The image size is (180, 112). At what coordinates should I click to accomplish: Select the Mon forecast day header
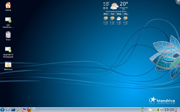click(106, 14)
